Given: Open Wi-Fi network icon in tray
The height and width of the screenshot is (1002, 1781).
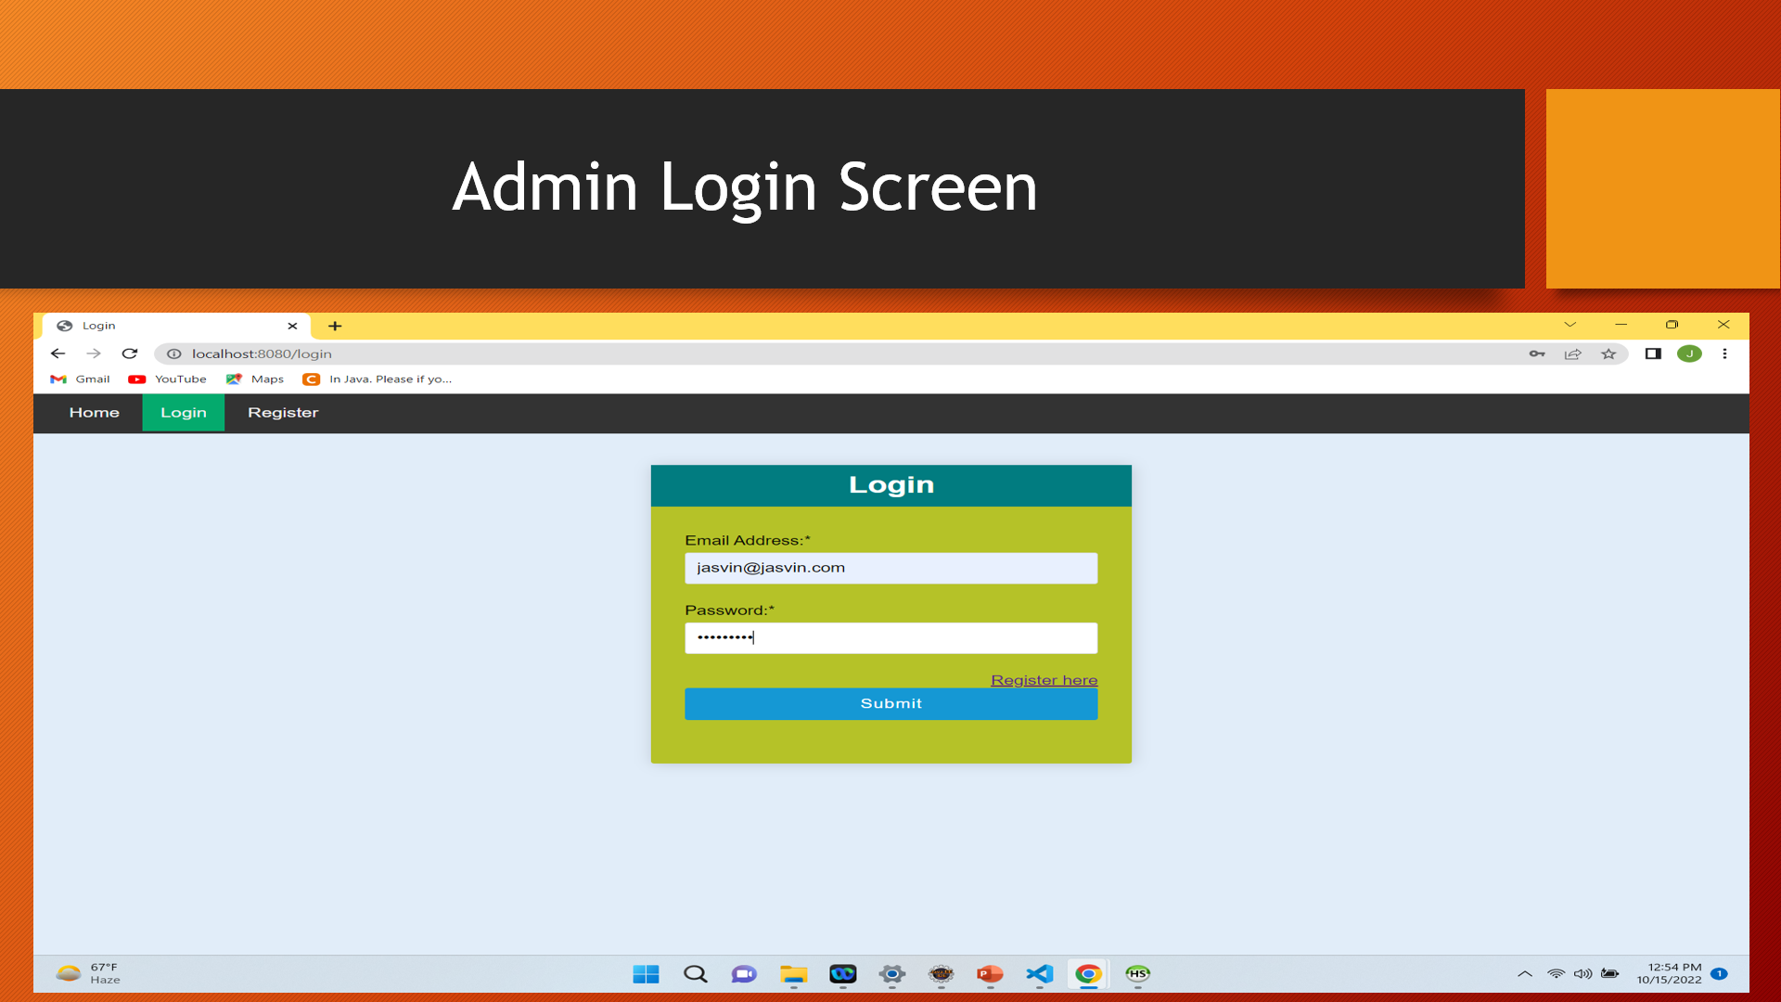Looking at the screenshot, I should click(x=1556, y=973).
